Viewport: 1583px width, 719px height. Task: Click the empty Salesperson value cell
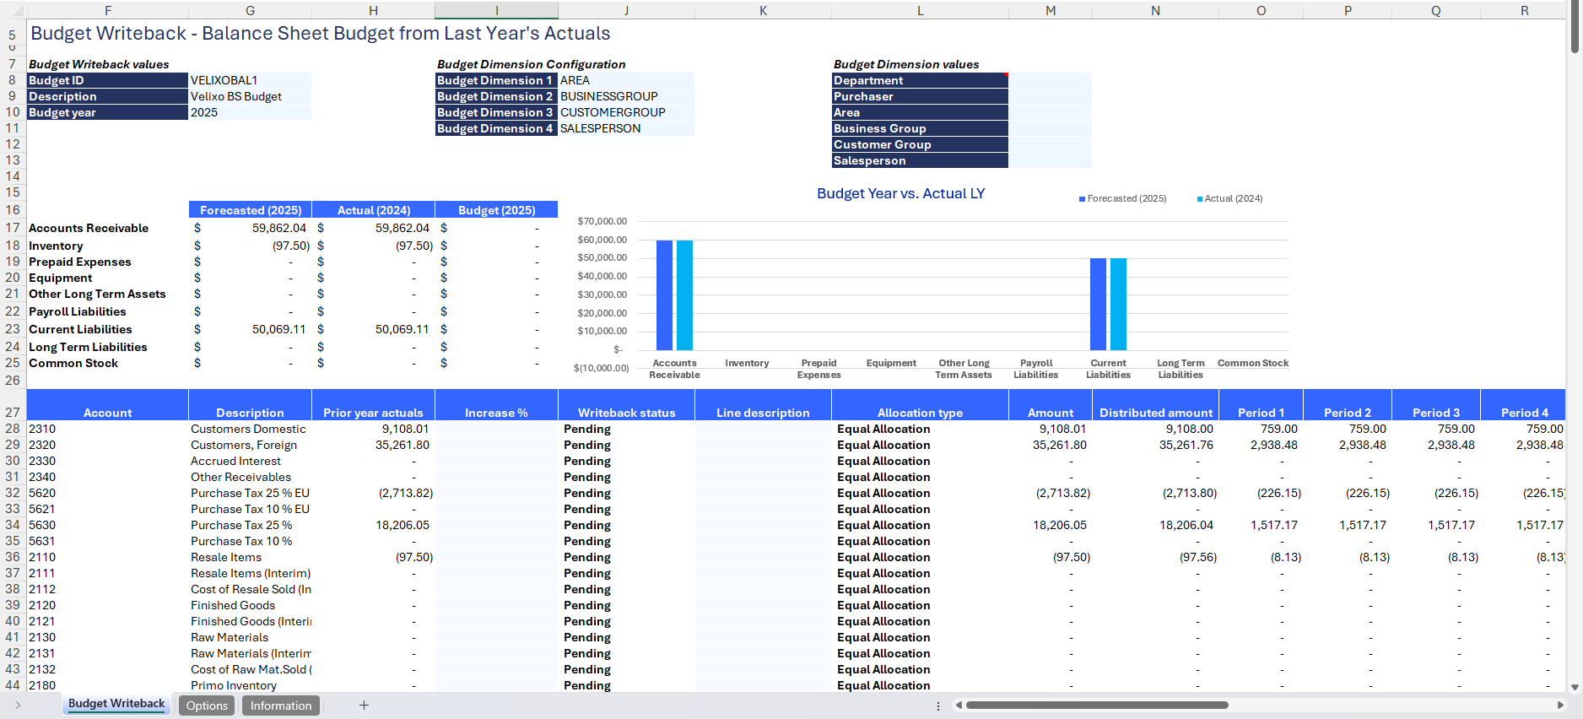click(x=1051, y=160)
